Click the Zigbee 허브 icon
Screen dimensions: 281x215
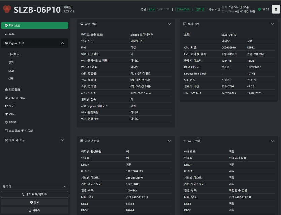point(6,43)
